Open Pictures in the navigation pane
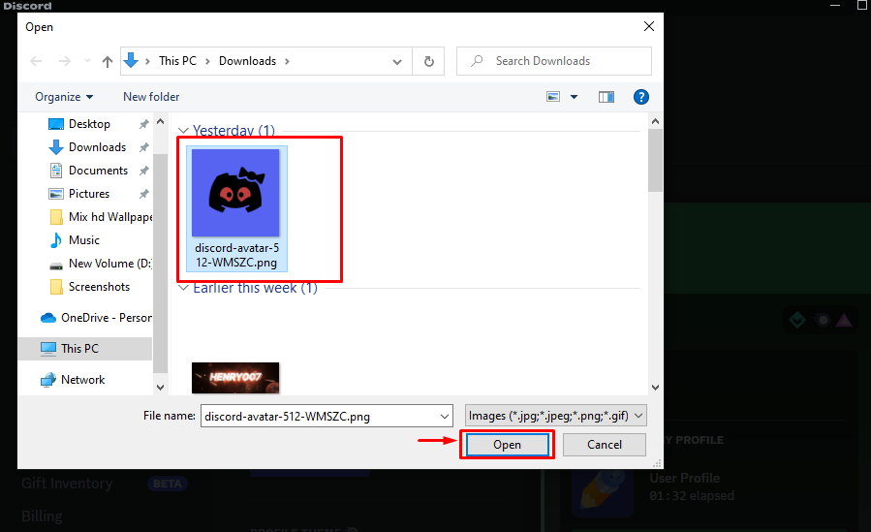871x532 pixels. [x=89, y=194]
